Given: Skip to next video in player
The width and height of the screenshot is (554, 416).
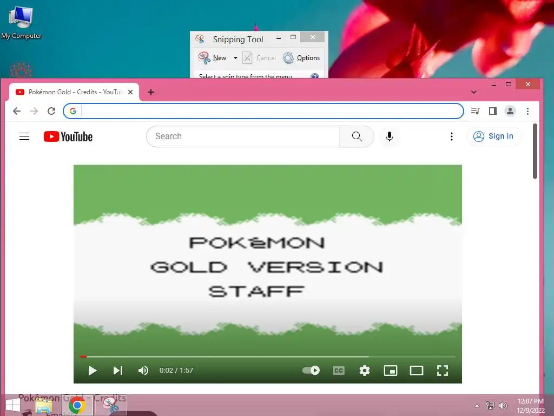Looking at the screenshot, I should (x=117, y=370).
